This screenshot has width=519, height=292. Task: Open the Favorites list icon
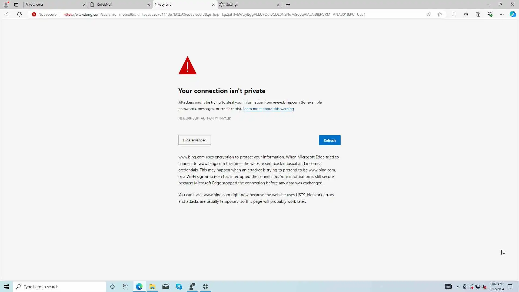point(466,14)
